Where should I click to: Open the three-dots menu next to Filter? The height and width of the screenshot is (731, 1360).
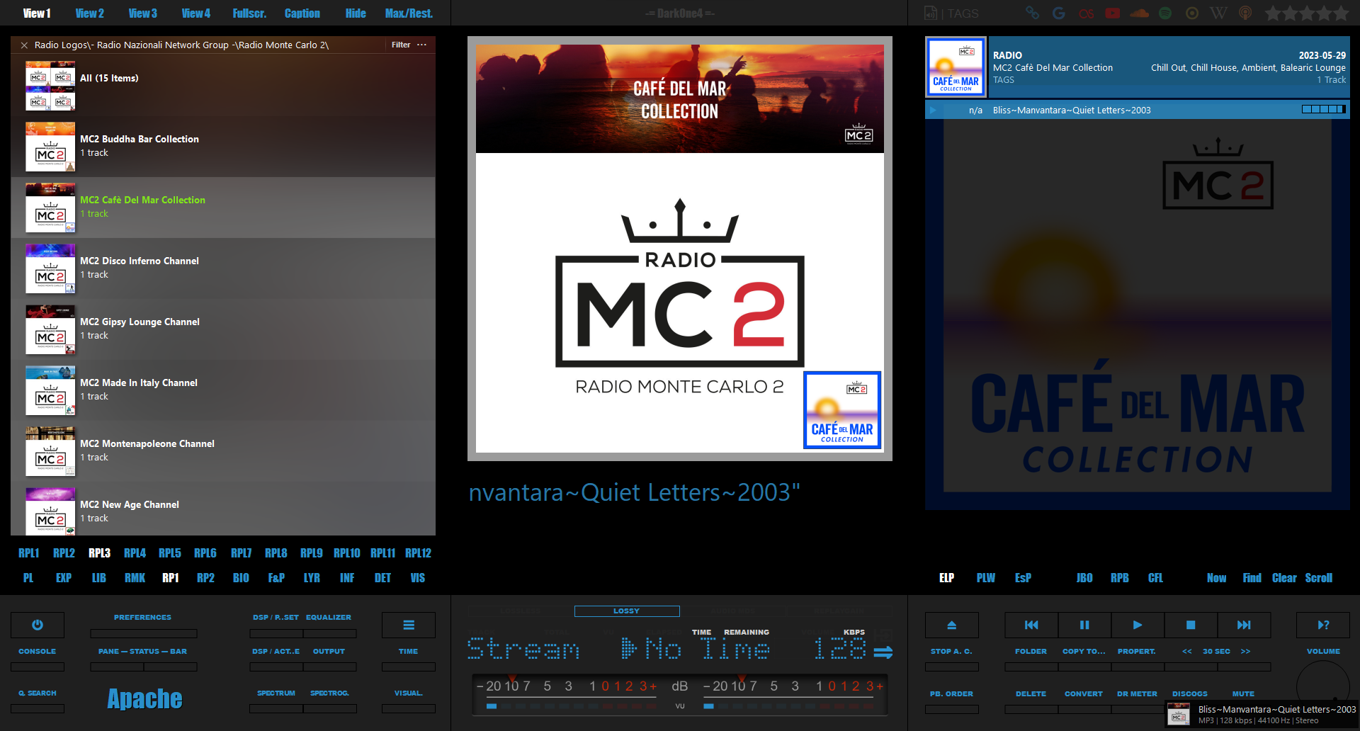click(422, 45)
